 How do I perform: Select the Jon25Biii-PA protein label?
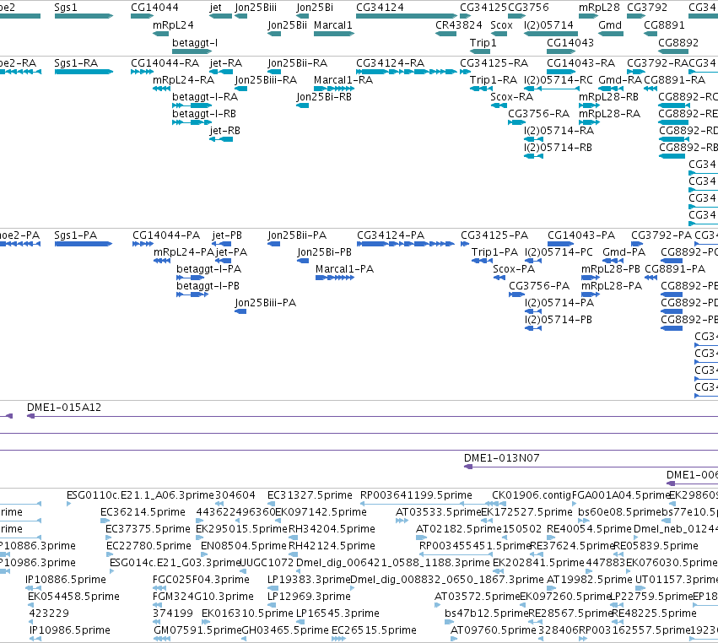click(266, 303)
